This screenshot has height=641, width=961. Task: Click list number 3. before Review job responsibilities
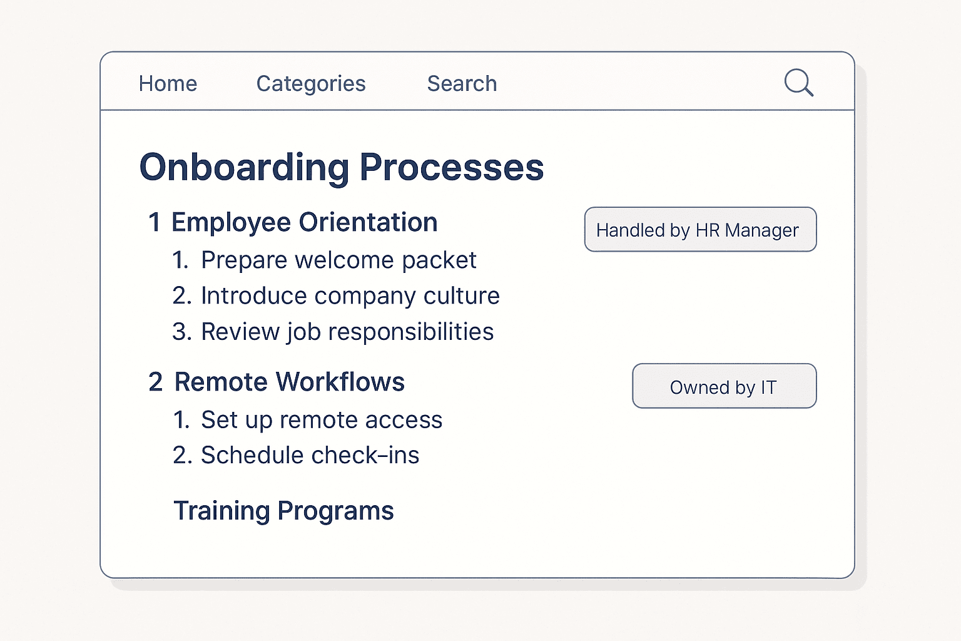pyautogui.click(x=182, y=332)
